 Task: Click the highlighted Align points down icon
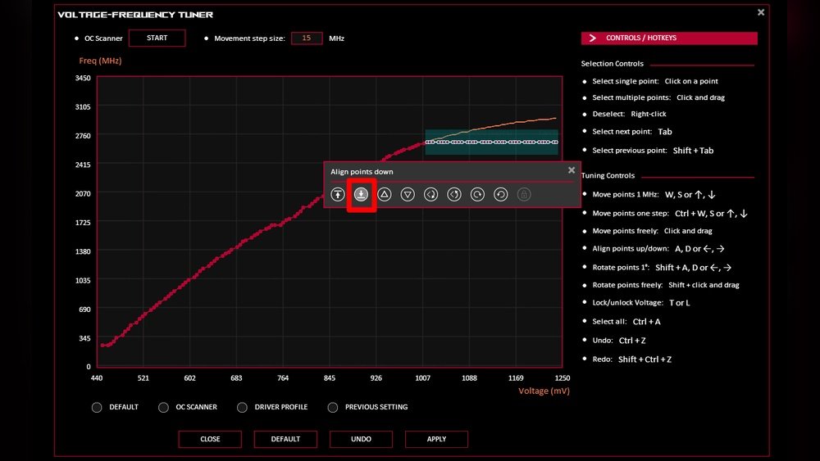coord(361,194)
